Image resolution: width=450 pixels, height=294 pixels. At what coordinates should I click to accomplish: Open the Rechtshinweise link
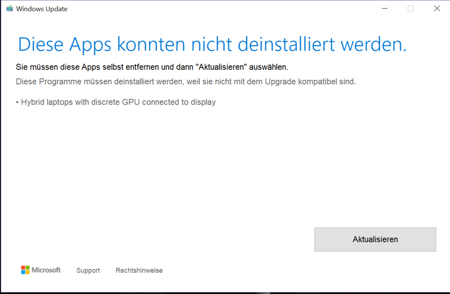point(139,270)
